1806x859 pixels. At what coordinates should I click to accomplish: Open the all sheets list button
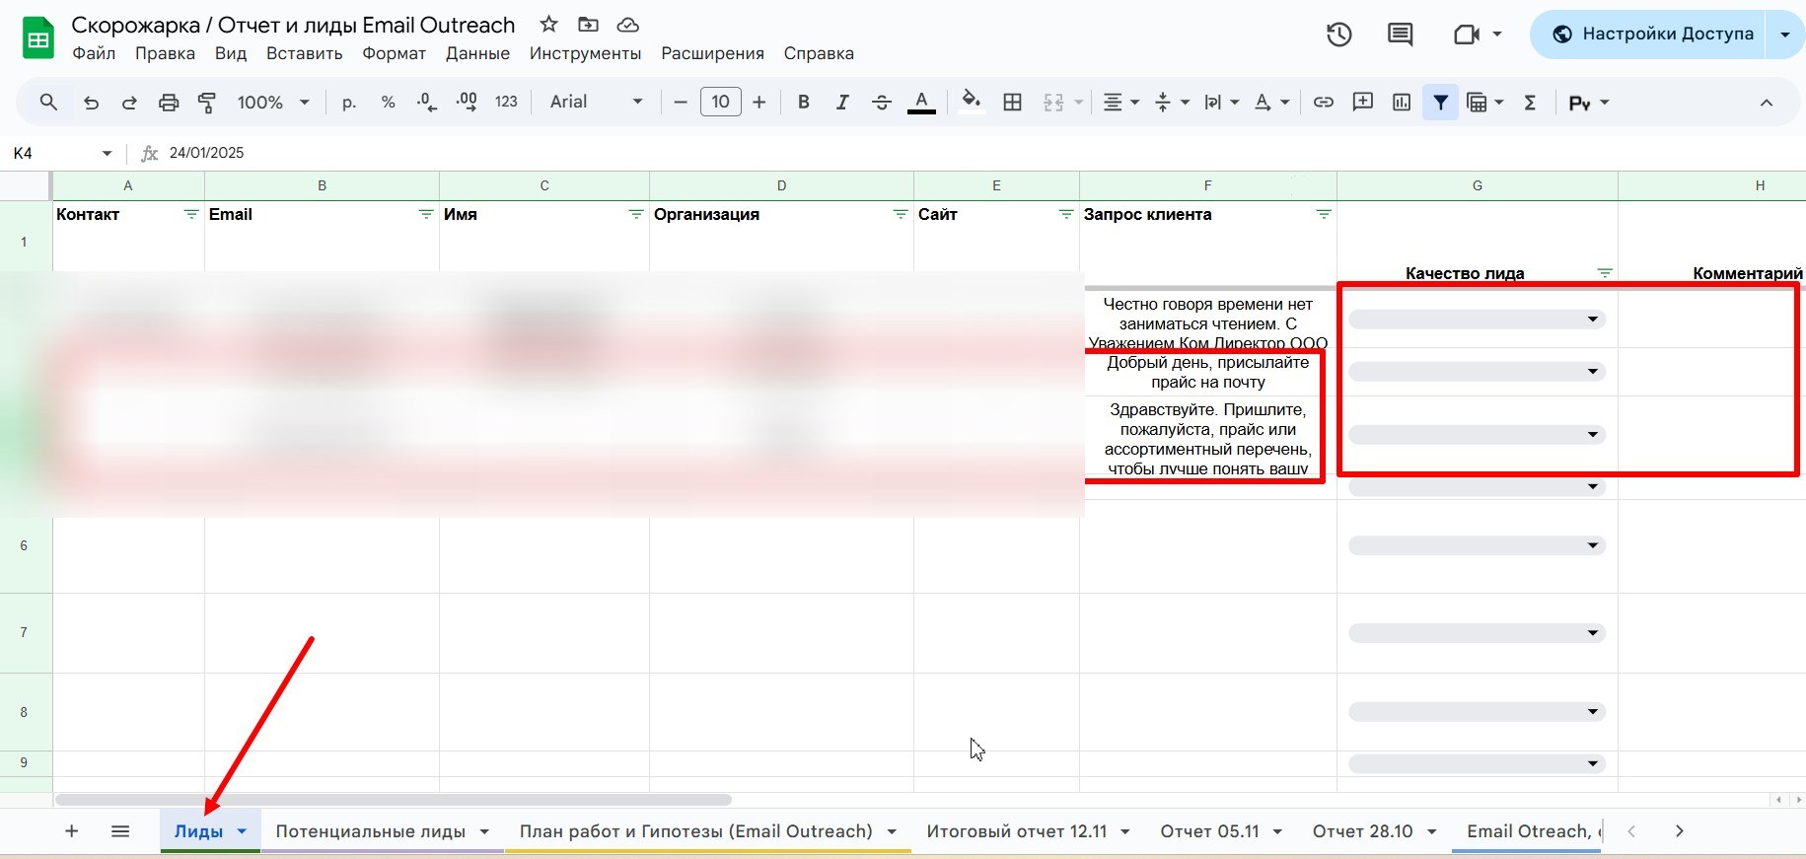pos(120,831)
